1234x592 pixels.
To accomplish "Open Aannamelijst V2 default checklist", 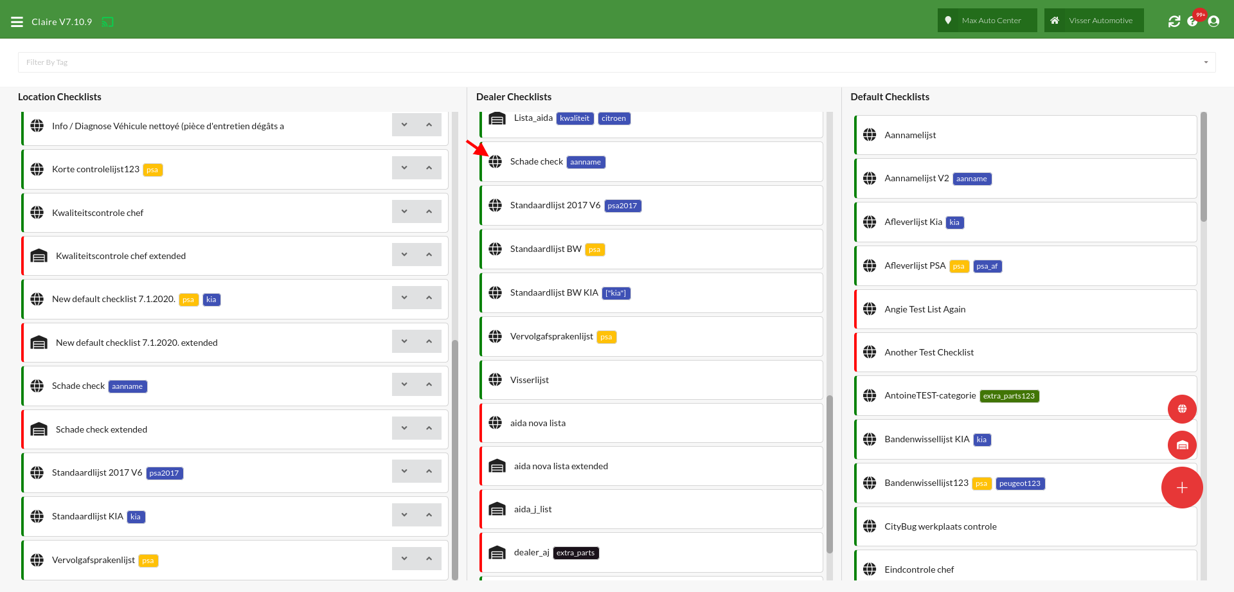I will coord(916,179).
